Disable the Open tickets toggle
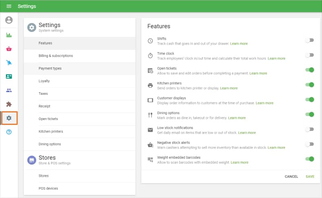 tap(310, 70)
